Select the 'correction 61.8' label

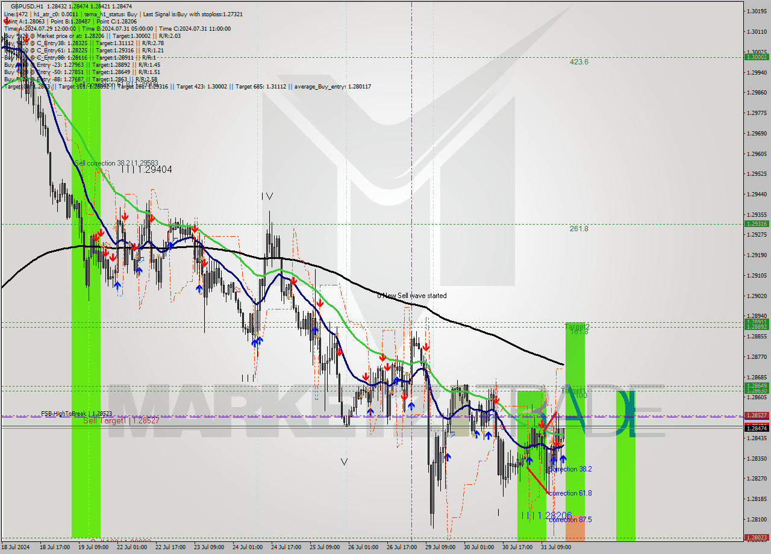pyautogui.click(x=570, y=493)
